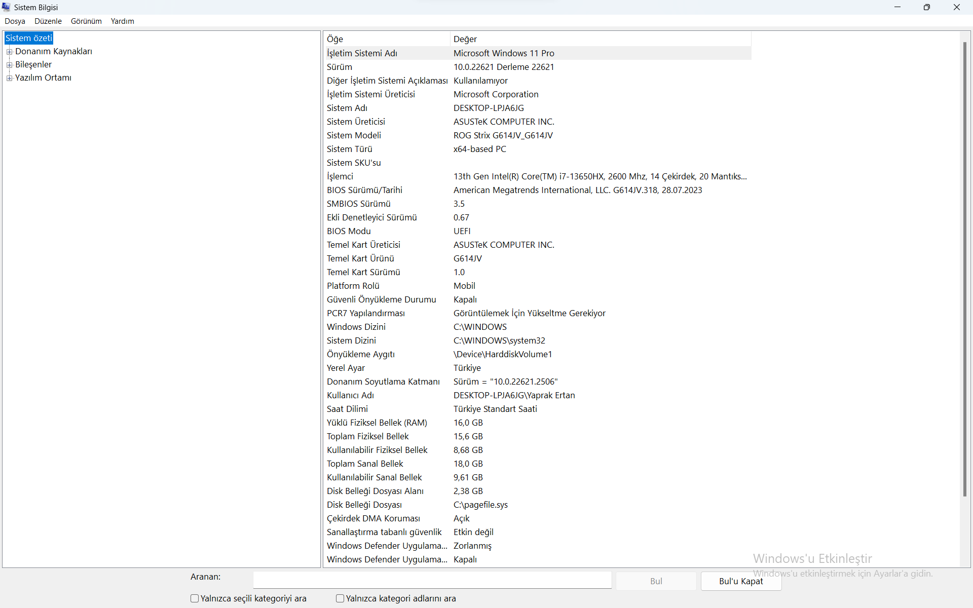Select Diğer İşletim Sistemi Açıklaması row
973x608 pixels.
coord(538,81)
